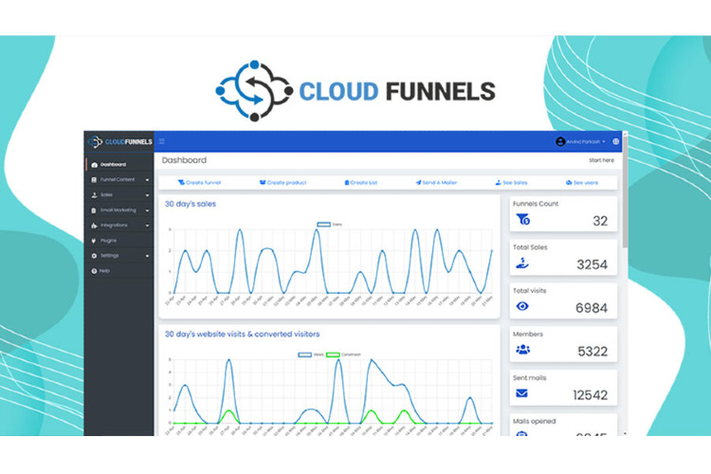Select Dashboard in the sidebar menu
This screenshot has height=474, width=711.
(x=119, y=165)
